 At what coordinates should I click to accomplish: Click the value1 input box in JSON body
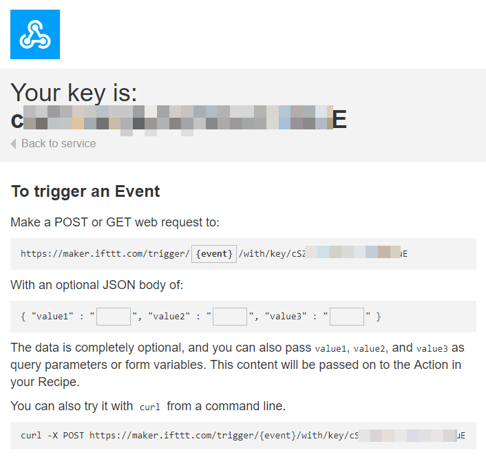(x=114, y=317)
